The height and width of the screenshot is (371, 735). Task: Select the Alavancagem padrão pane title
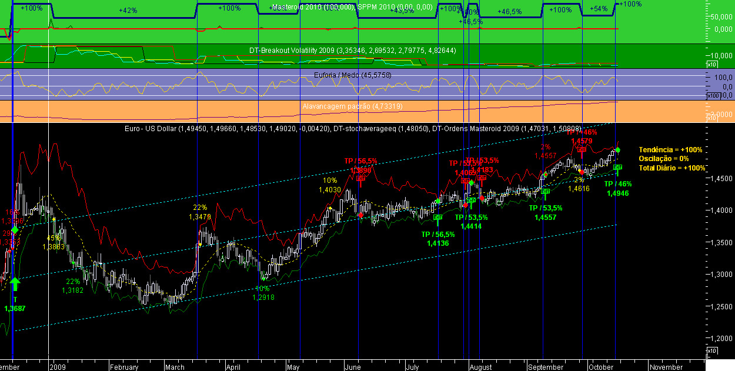click(x=352, y=106)
